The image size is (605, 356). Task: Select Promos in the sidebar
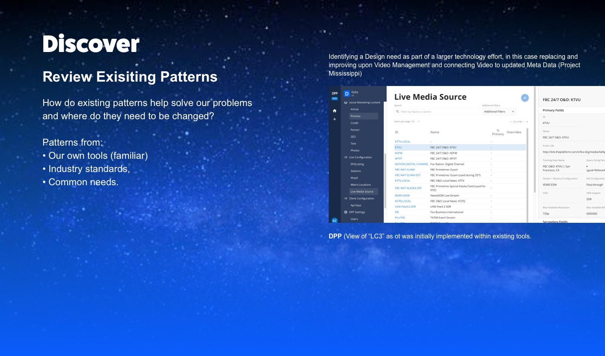click(364, 116)
